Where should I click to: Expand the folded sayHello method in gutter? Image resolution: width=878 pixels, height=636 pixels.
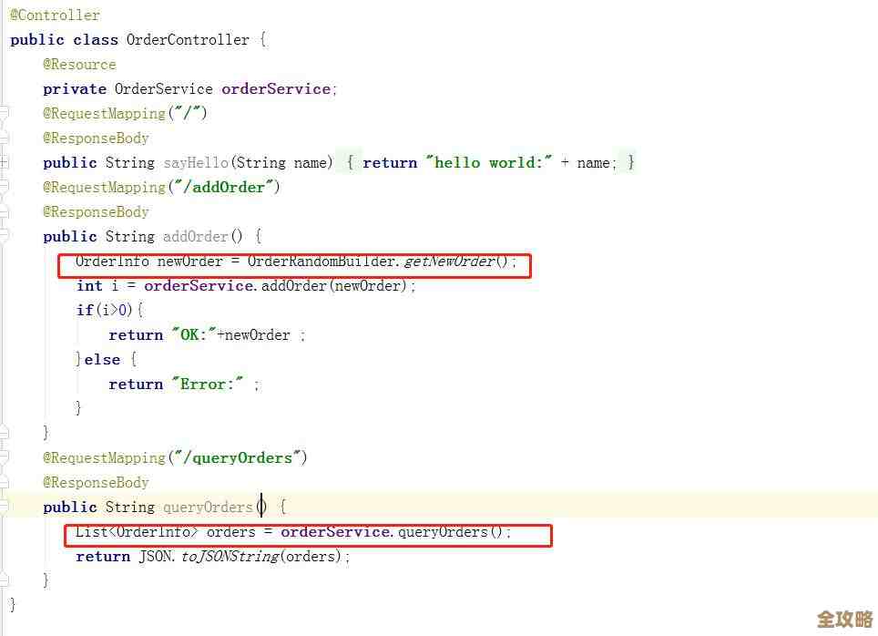coord(4,163)
